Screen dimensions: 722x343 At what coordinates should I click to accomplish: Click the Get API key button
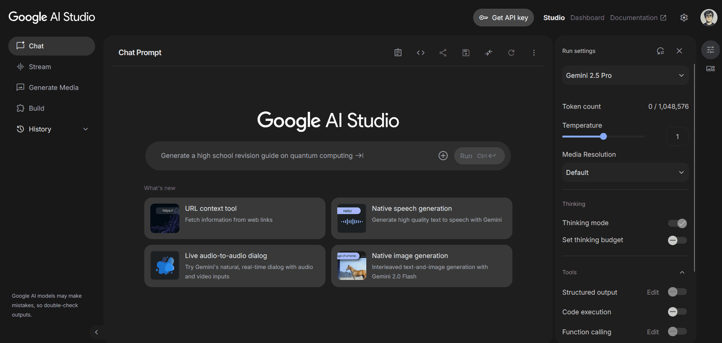[503, 17]
